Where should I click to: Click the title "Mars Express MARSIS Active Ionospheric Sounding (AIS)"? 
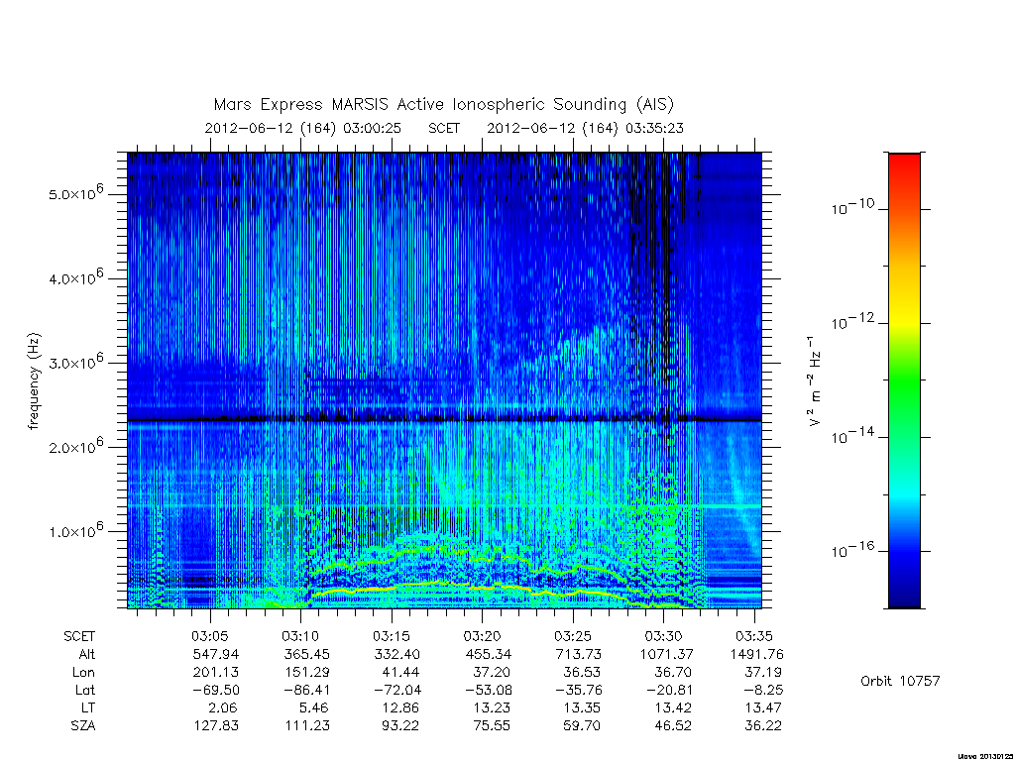point(443,104)
